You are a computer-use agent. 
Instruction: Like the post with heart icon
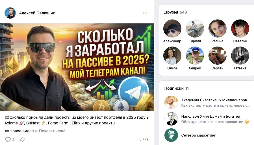click(8, 139)
